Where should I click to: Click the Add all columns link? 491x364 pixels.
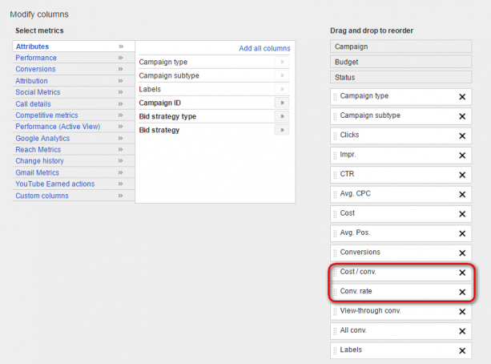[x=264, y=49]
